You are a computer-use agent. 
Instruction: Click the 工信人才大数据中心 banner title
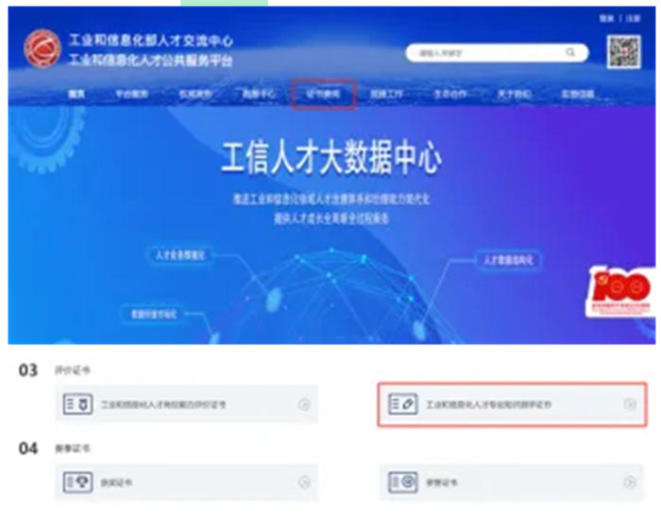[x=331, y=158]
